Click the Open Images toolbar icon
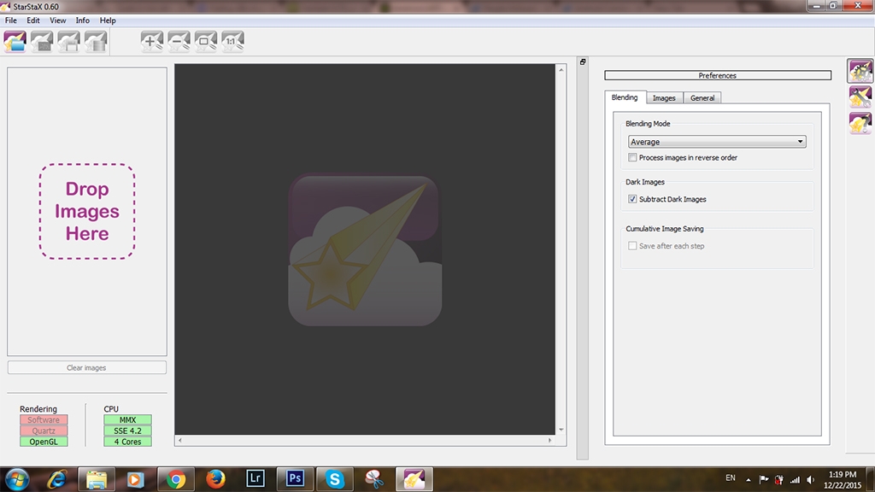The image size is (875, 492). 15,42
